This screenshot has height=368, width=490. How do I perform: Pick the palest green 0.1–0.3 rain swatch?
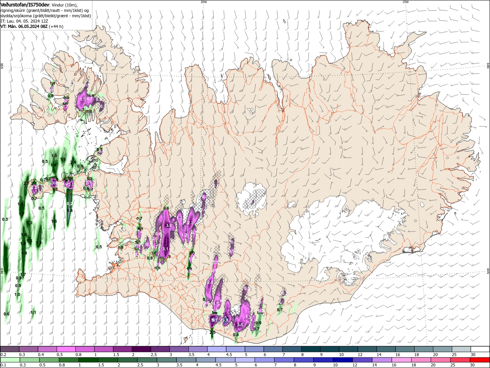[x=10, y=360]
